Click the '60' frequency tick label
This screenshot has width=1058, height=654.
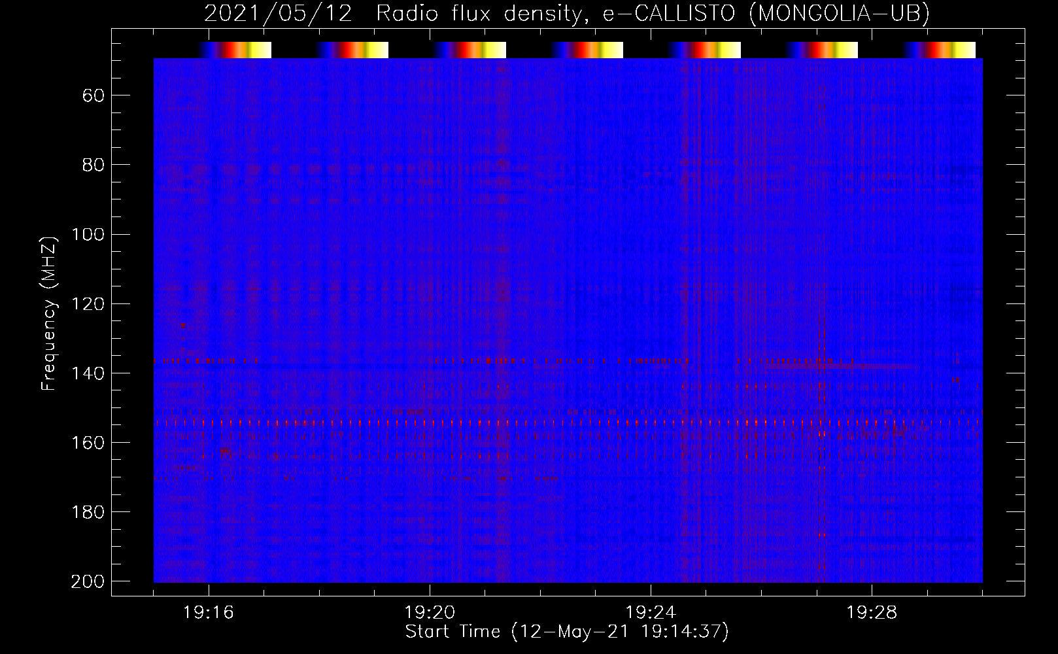94,95
